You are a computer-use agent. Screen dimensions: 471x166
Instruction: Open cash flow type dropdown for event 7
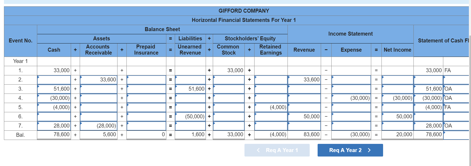click(x=456, y=126)
